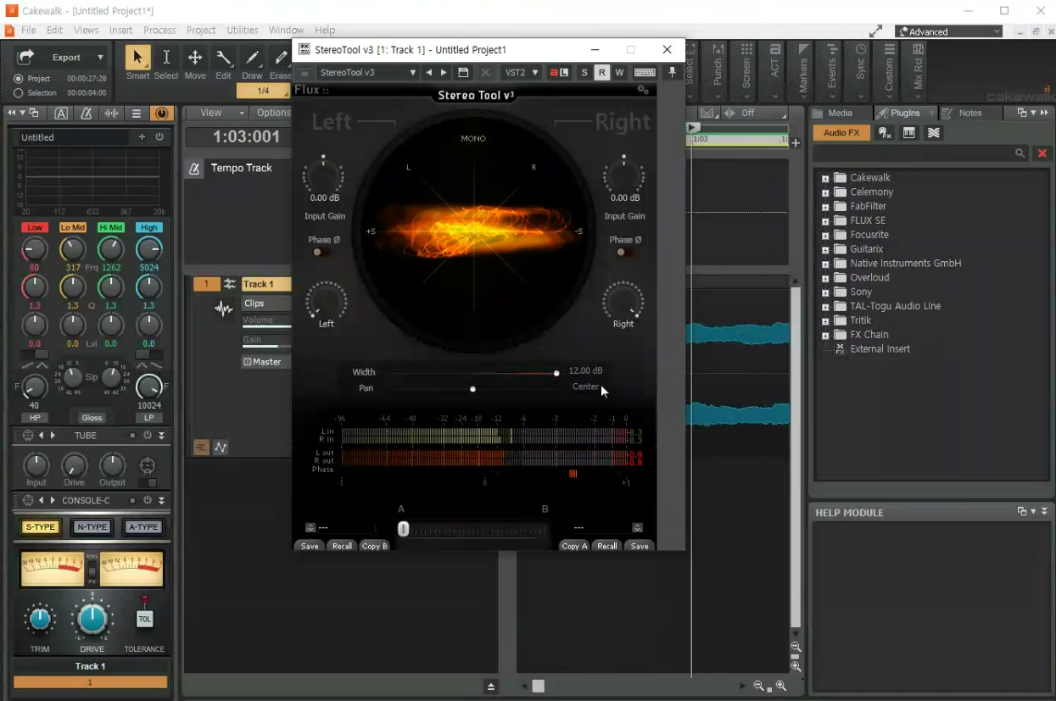1056x701 pixels.
Task: Open the Insert menu
Action: 120,31
